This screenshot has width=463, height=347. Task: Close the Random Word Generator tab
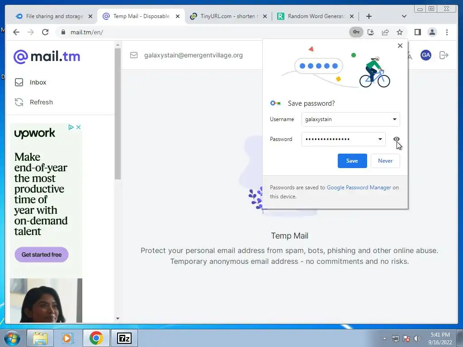[x=352, y=16]
